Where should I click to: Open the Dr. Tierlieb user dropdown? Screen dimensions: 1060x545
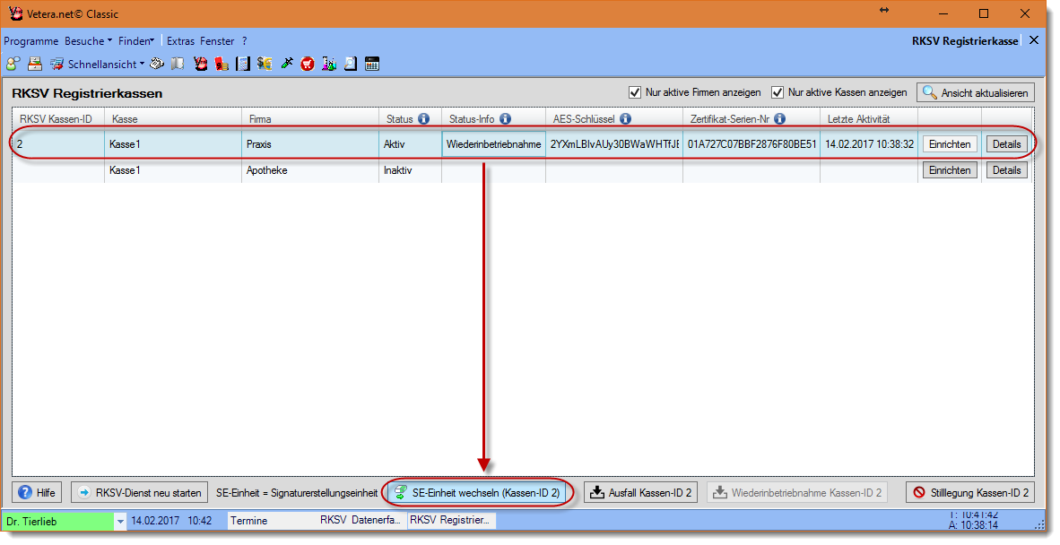tap(121, 521)
